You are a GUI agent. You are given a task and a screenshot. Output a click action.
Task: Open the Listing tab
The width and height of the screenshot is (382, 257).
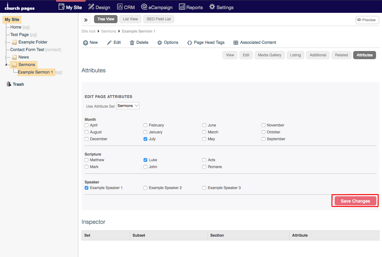296,55
